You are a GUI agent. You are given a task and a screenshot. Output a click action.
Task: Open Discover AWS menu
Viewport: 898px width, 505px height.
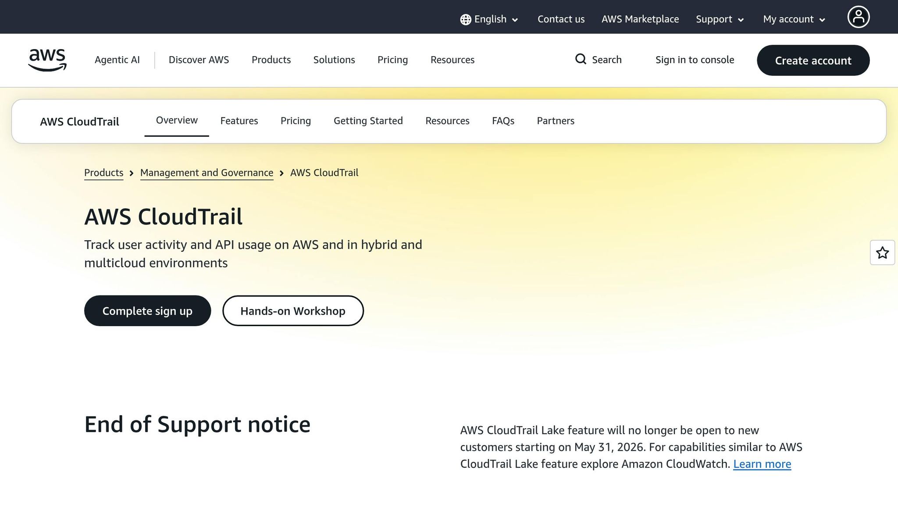(199, 60)
